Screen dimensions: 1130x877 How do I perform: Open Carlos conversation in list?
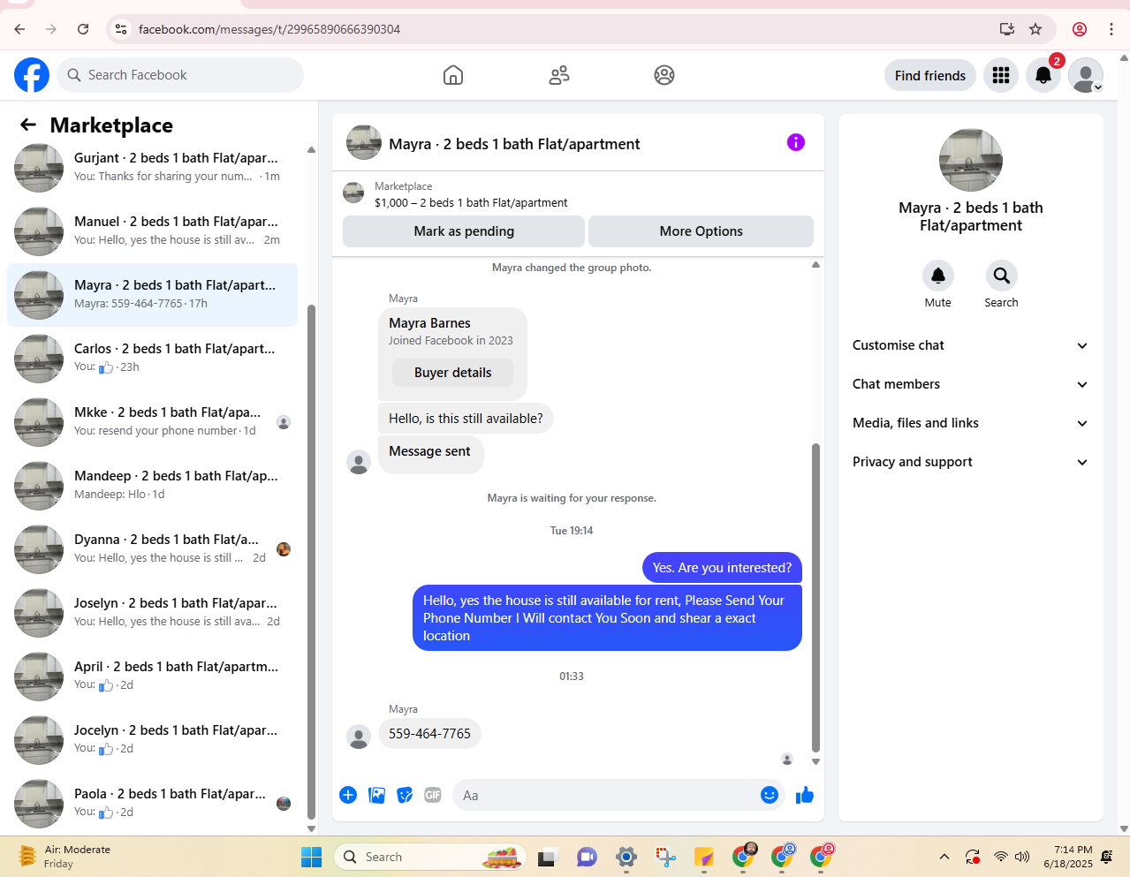[153, 359]
